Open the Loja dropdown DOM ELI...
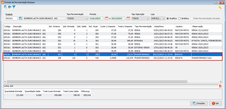Screen dimensions: 226x109 point(158,18)
